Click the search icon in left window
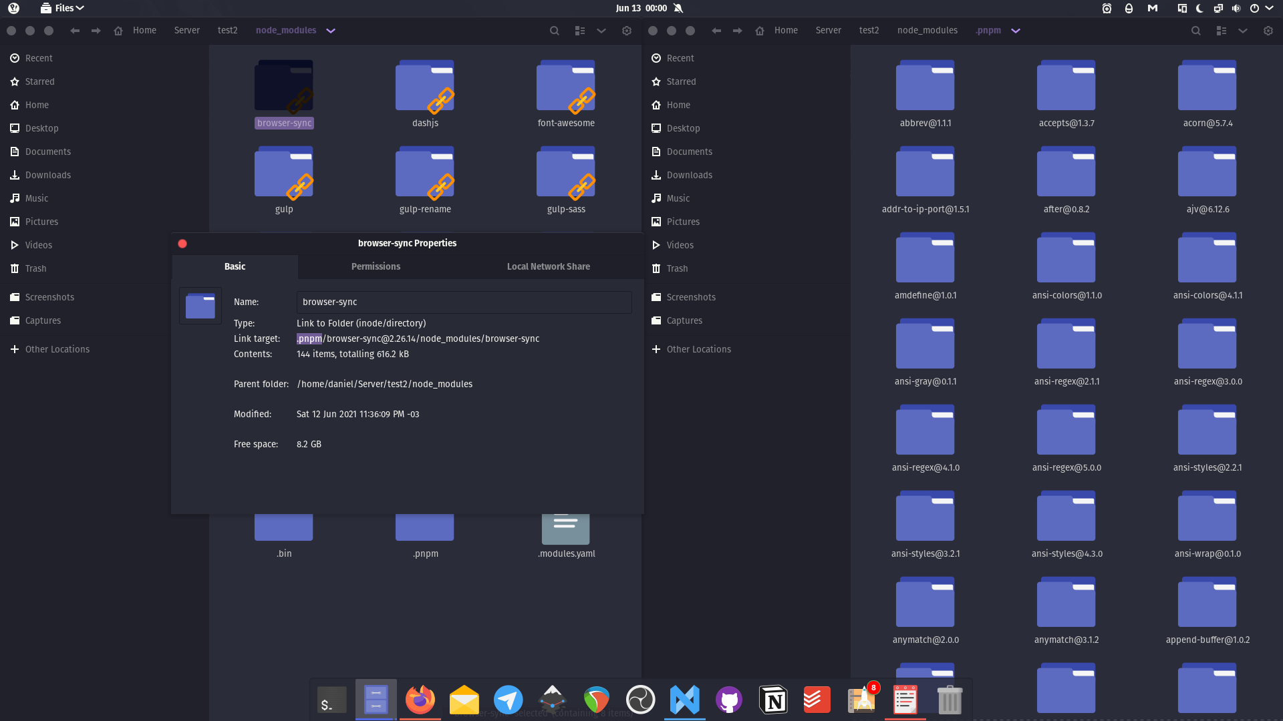 pos(554,31)
